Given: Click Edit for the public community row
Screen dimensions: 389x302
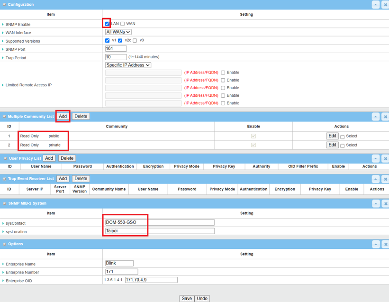Looking at the screenshot, I should tap(332, 136).
